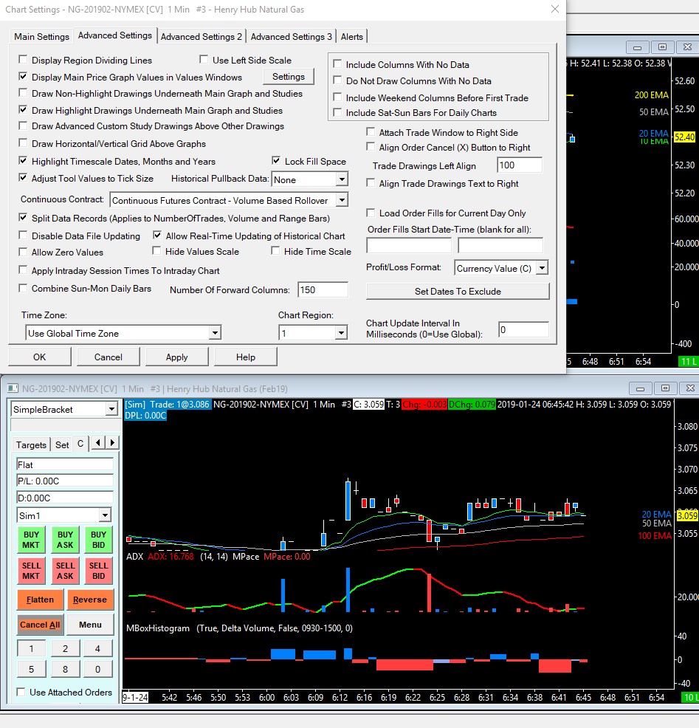This screenshot has height=728, width=699.
Task: Set order quantity to 5
Action: coord(31,669)
